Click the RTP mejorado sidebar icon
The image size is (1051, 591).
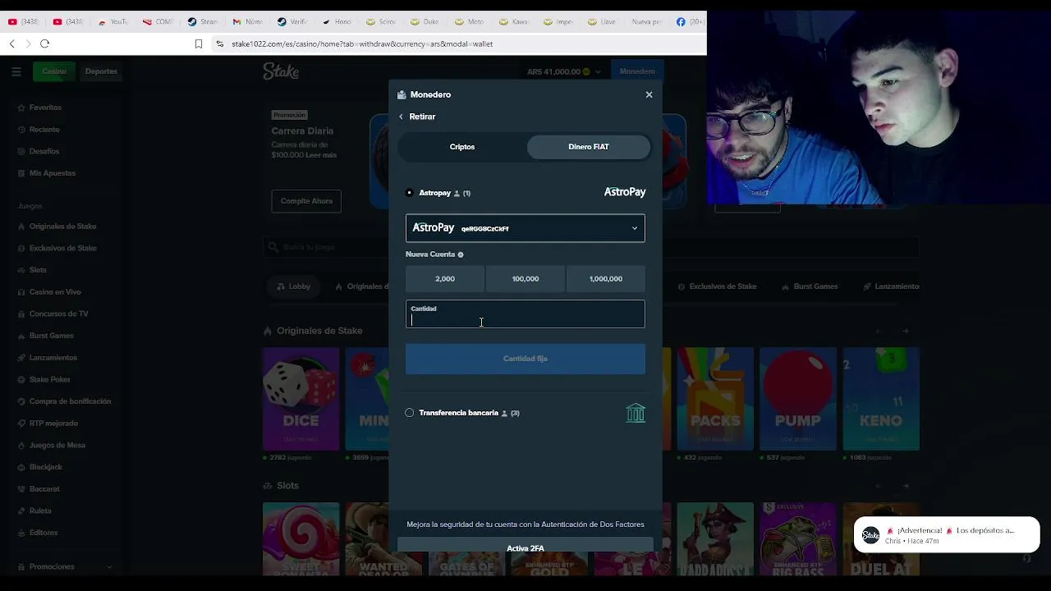(x=22, y=424)
